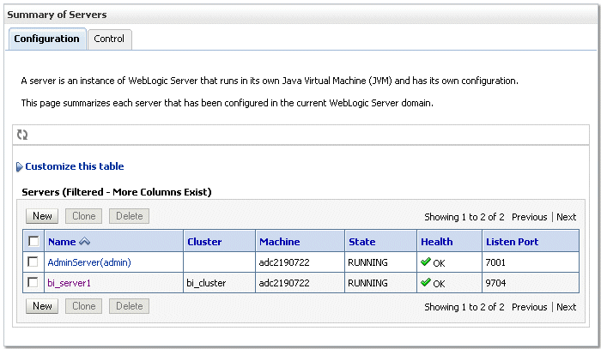Click the Clone button above the servers table
The image size is (601, 349).
(83, 216)
